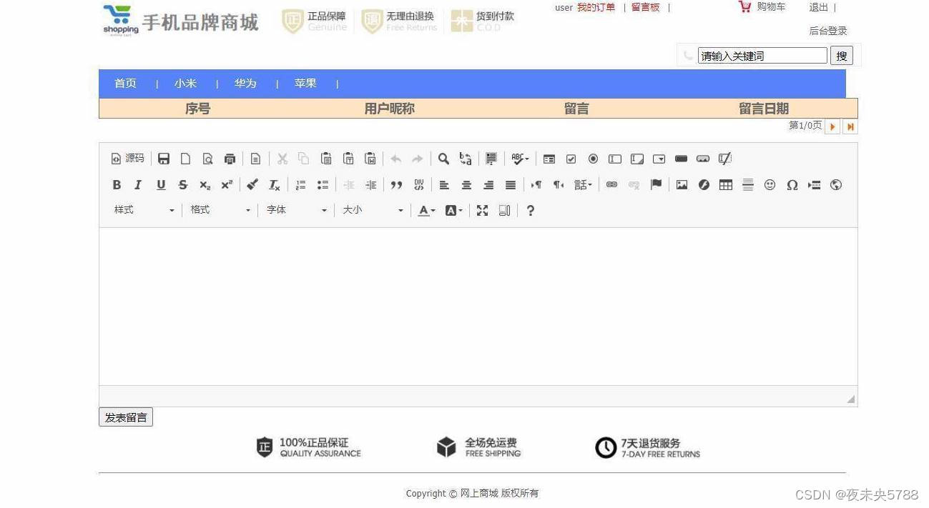The width and height of the screenshot is (929, 508).
Task: Toggle Show Blocks
Action: click(504, 211)
